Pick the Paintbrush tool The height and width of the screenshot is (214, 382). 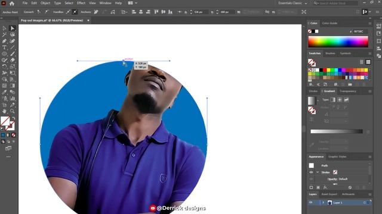(x=13, y=53)
